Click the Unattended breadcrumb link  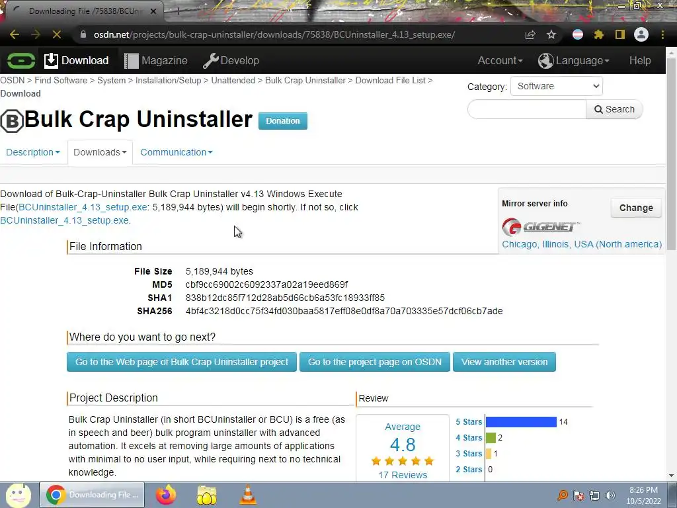tap(233, 80)
